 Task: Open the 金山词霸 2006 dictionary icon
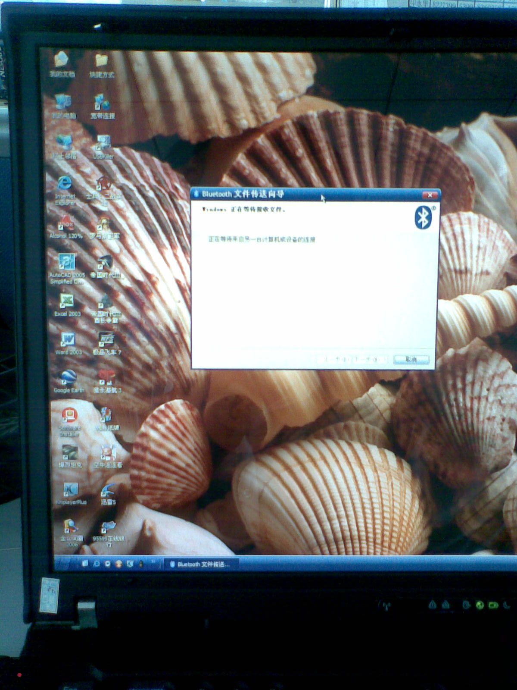pyautogui.click(x=71, y=527)
